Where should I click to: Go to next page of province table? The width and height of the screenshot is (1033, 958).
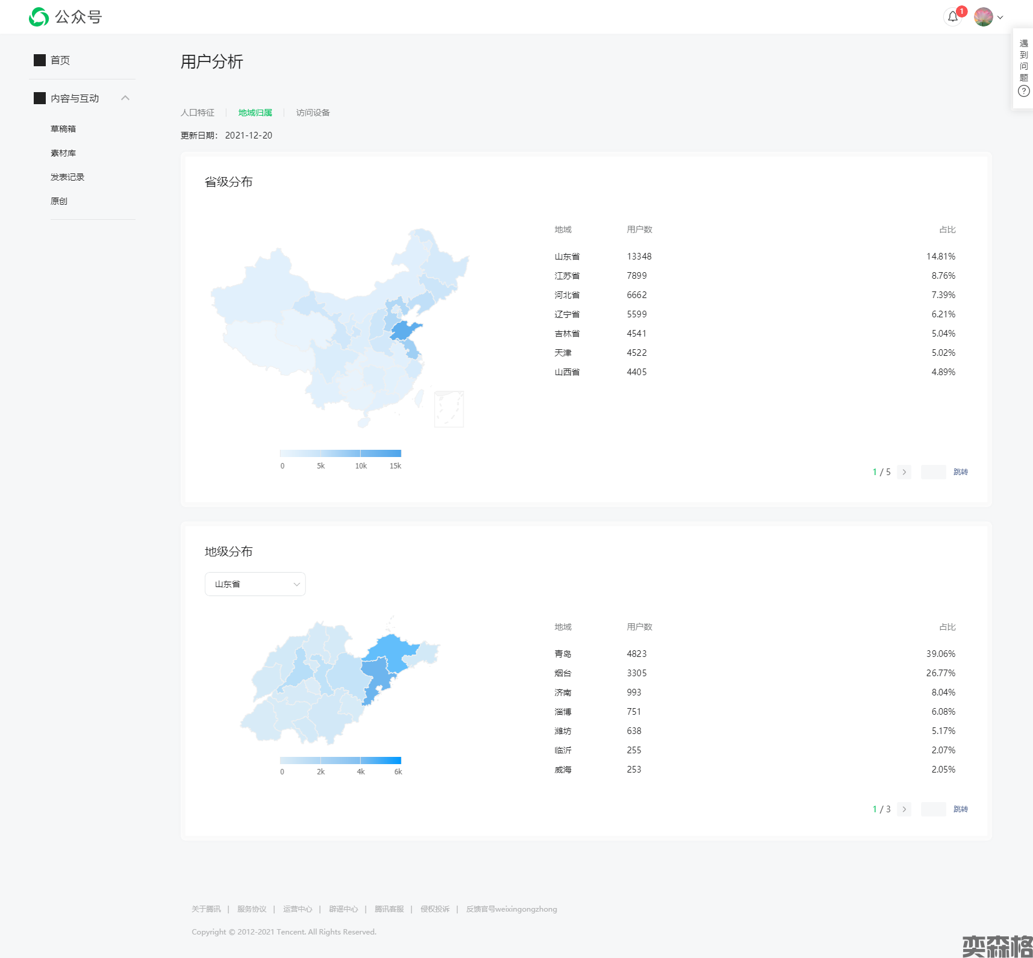903,472
